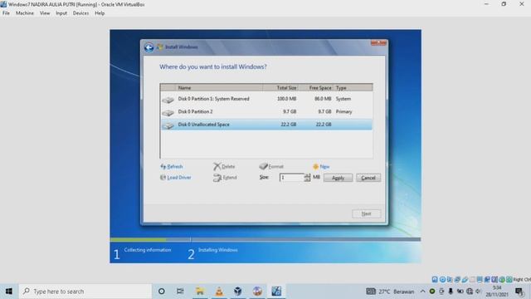Click disk icon of Partition 1 row
The image size is (531, 299).
pos(168,100)
